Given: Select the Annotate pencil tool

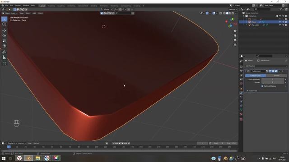Looking at the screenshot, I should 4,52.
